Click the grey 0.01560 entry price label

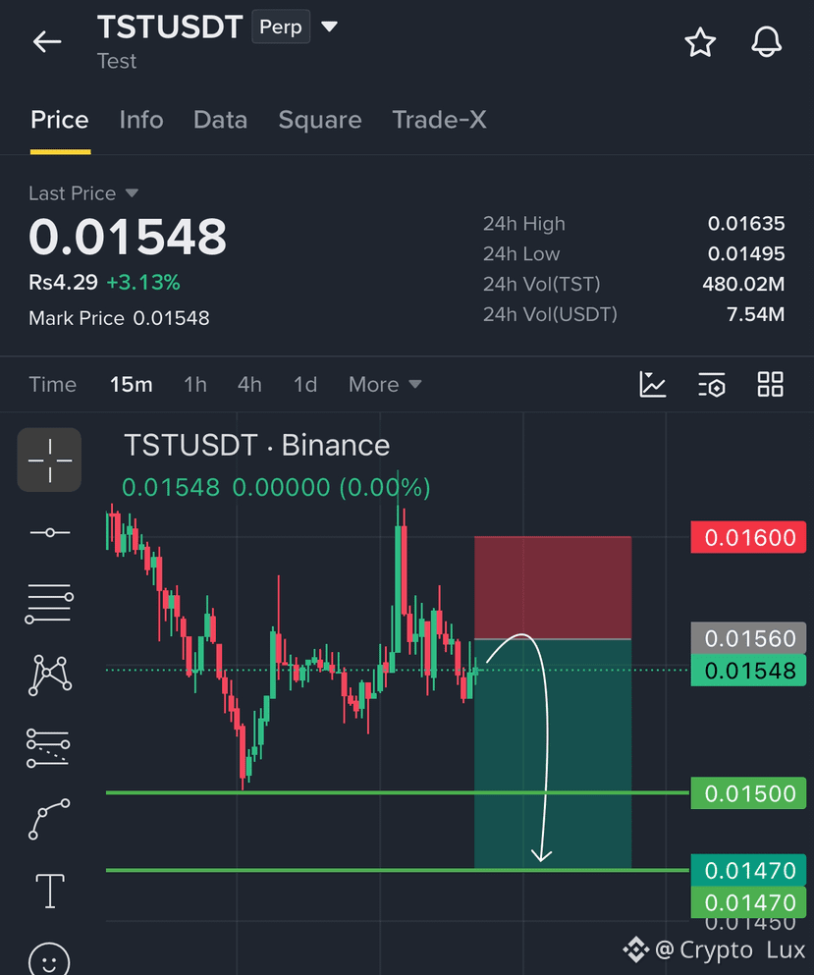tap(748, 638)
